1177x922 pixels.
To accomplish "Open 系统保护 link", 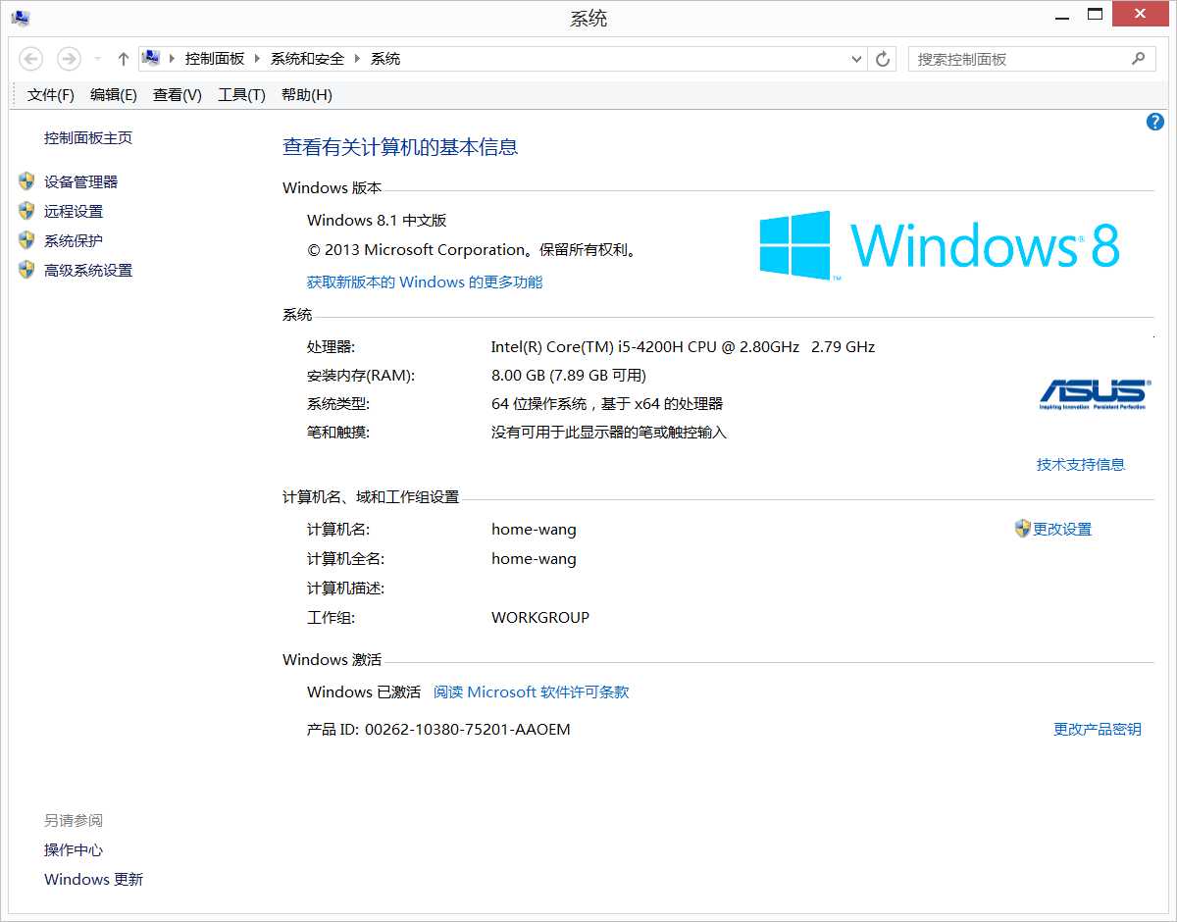I will point(74,241).
